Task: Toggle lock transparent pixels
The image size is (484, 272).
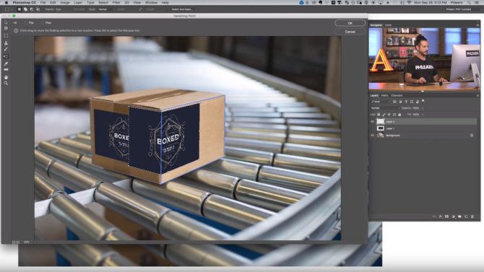Action: pos(379,115)
